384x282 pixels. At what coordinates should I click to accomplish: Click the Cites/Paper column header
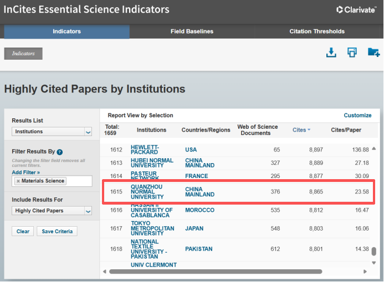346,130
